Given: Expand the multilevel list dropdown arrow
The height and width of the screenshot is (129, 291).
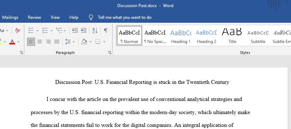Looking at the screenshot, I should coord(65,31).
